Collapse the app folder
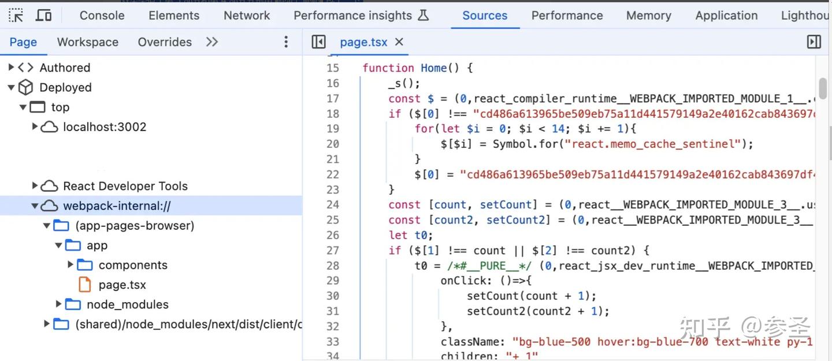 click(x=58, y=245)
